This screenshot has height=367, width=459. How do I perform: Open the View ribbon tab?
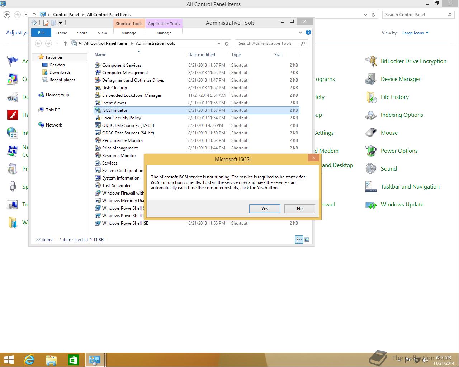[102, 33]
